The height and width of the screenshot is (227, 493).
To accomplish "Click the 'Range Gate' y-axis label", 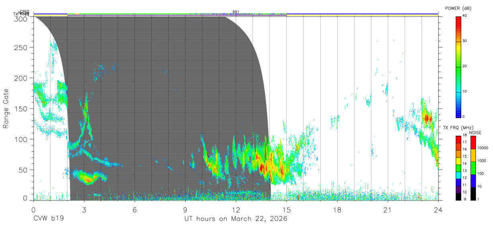I will coord(6,108).
